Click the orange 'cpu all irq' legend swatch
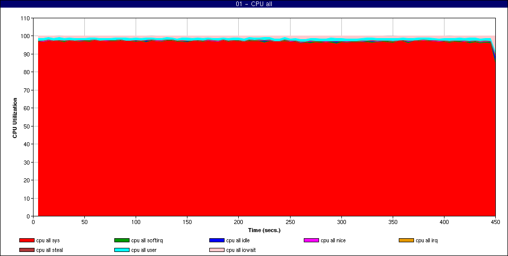Viewport: 508px width, 256px height. coord(406,240)
